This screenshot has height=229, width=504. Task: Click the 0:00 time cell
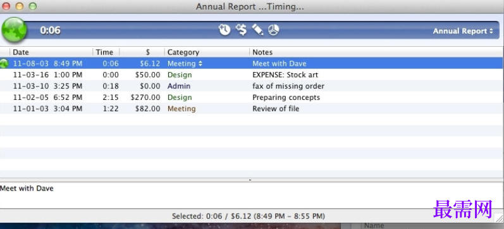111,75
